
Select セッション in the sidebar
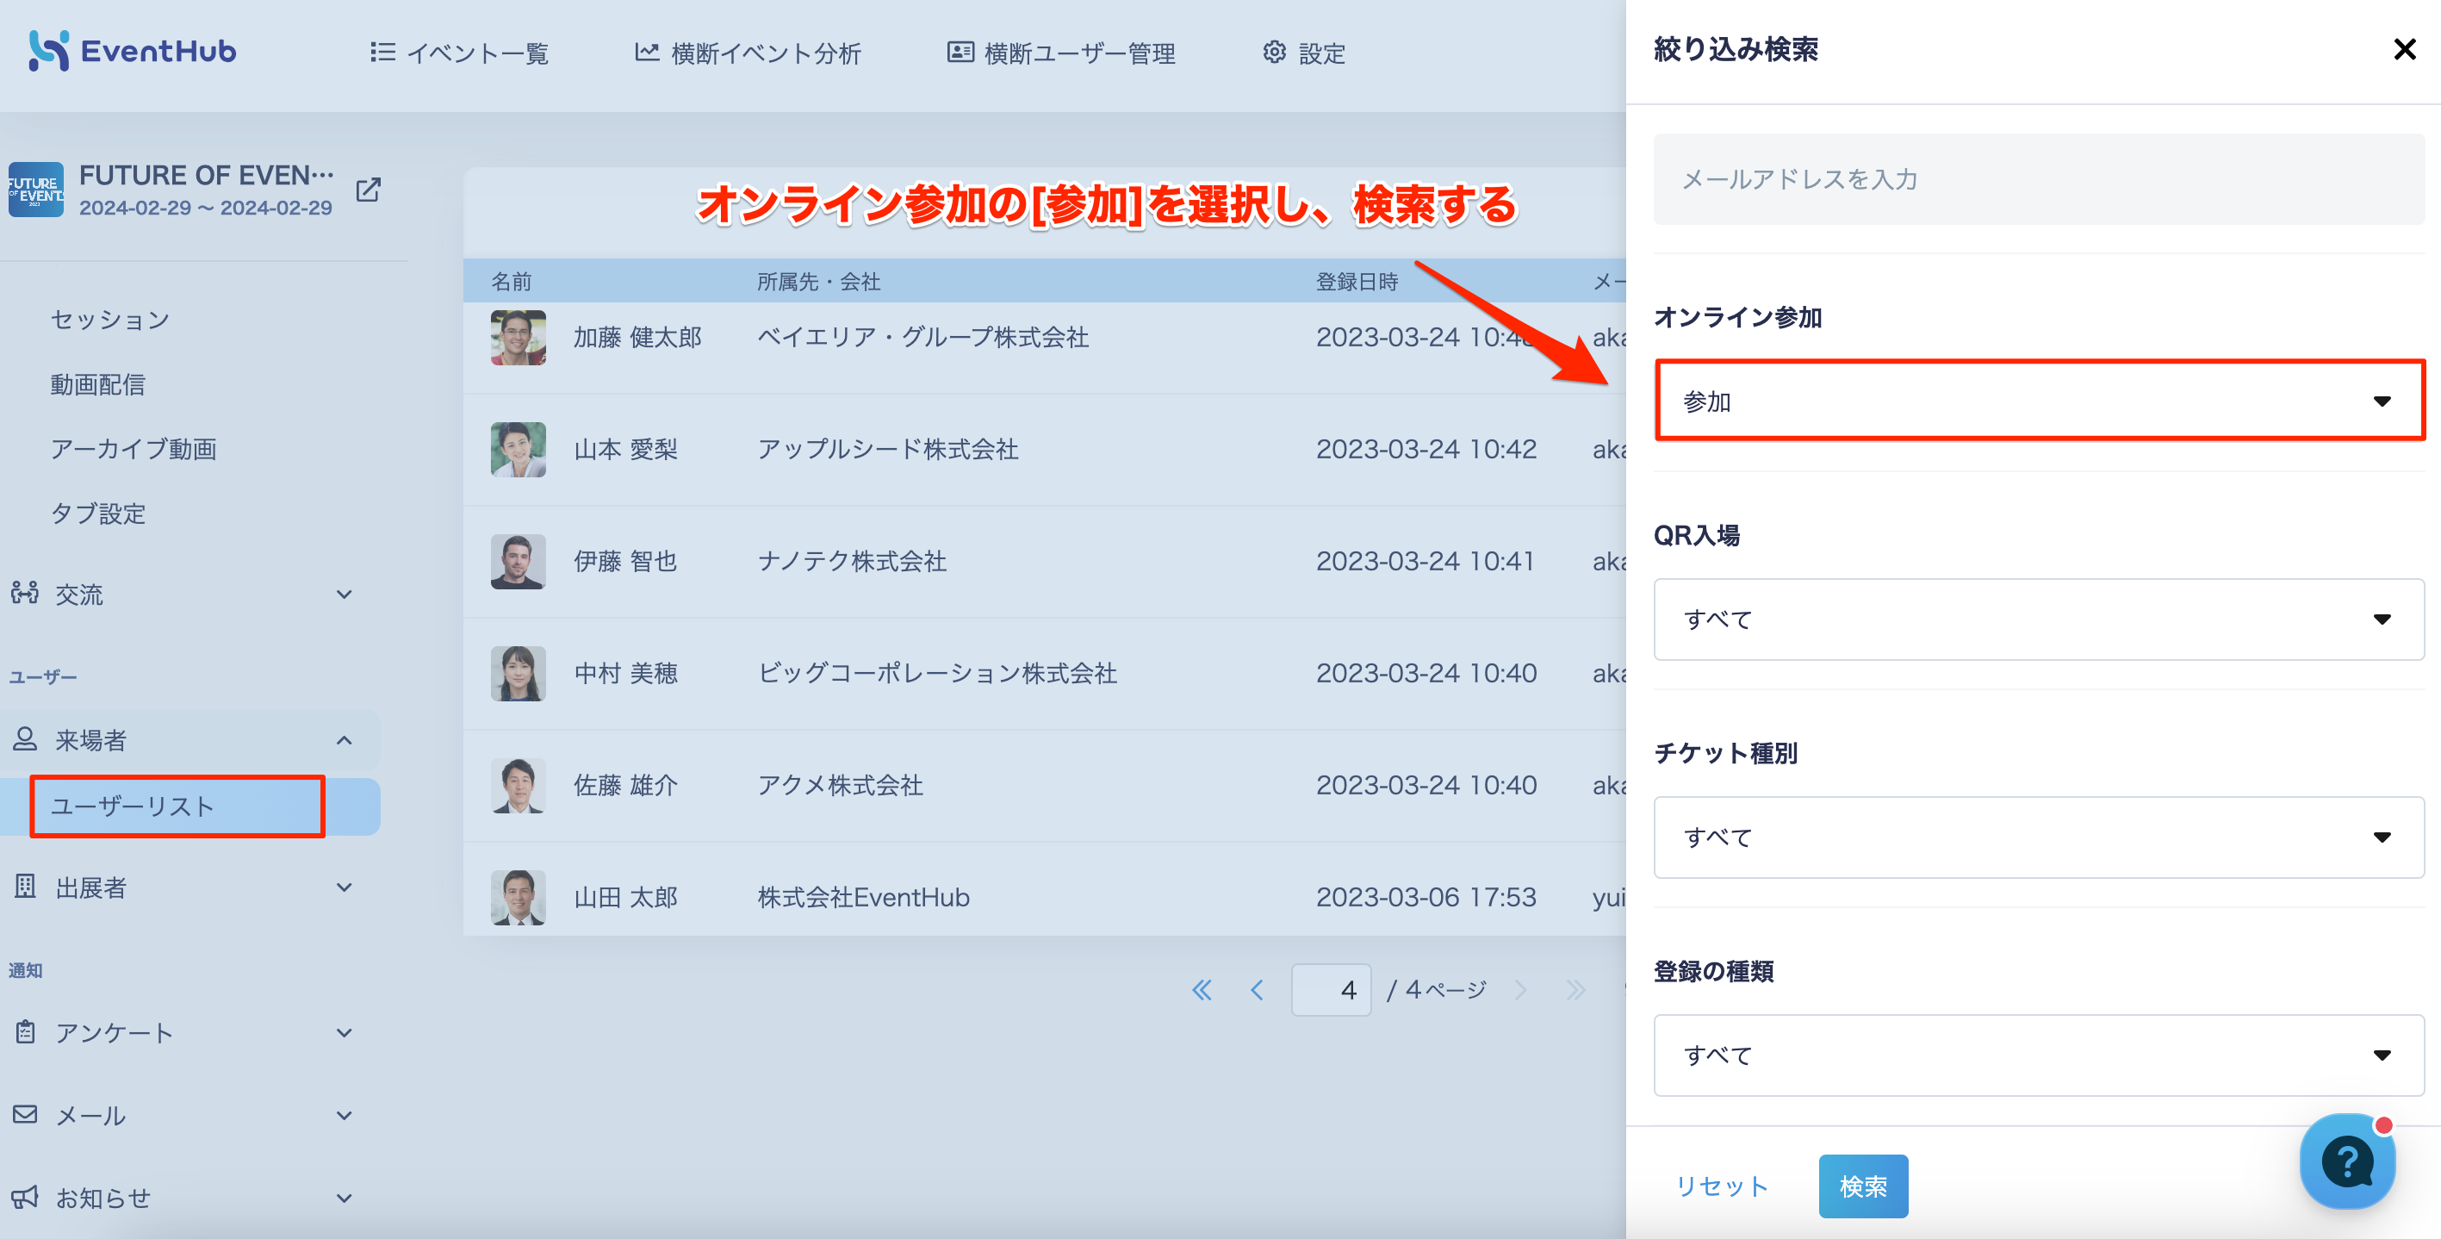tap(110, 320)
